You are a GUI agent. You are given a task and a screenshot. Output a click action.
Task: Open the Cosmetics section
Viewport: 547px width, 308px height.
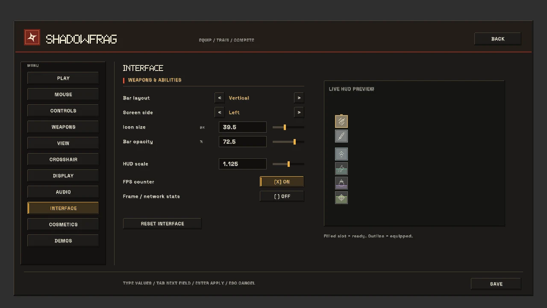pyautogui.click(x=63, y=225)
